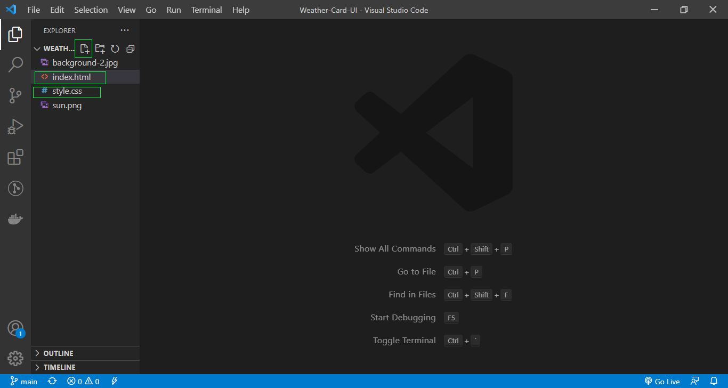Expand the TIMELINE section
Viewport: 728px width, 388px height.
pos(85,367)
